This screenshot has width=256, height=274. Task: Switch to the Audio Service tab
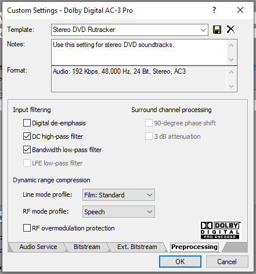coord(38,247)
